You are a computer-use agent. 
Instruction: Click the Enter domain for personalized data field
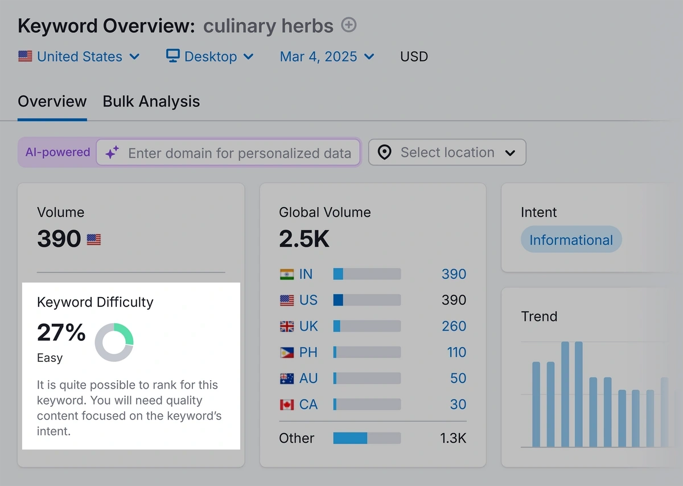(x=228, y=153)
